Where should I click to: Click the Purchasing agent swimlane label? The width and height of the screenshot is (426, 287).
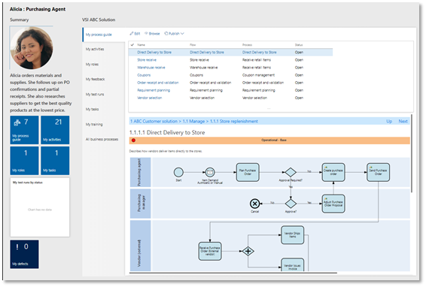coord(140,172)
